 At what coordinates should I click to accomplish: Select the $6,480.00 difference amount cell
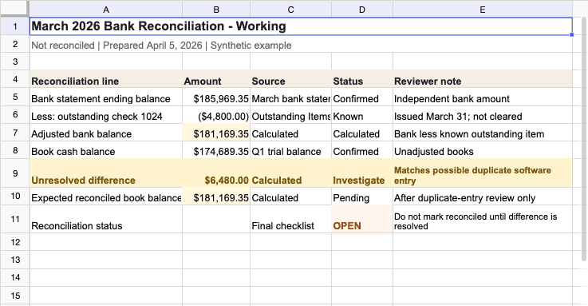(x=216, y=173)
